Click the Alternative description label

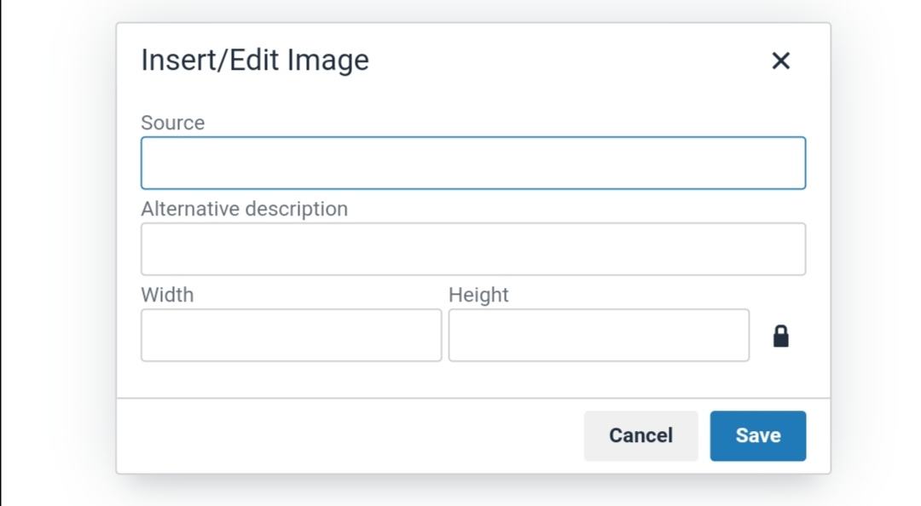pos(245,209)
